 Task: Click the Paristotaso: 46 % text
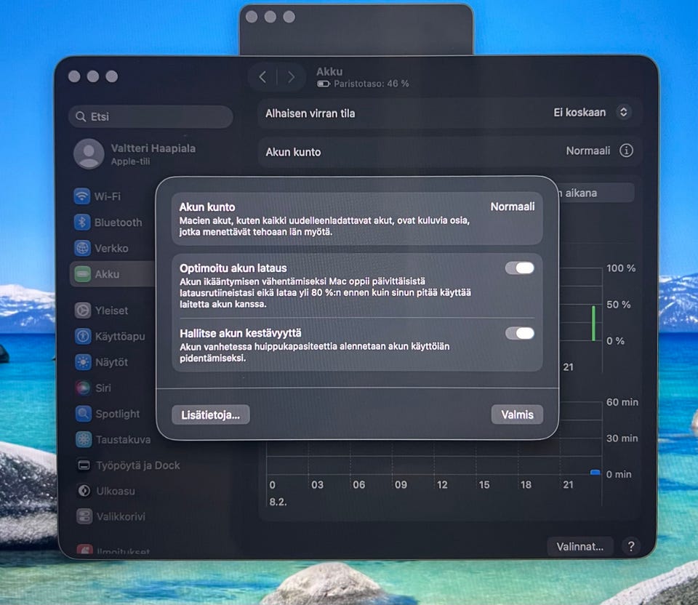coord(372,83)
